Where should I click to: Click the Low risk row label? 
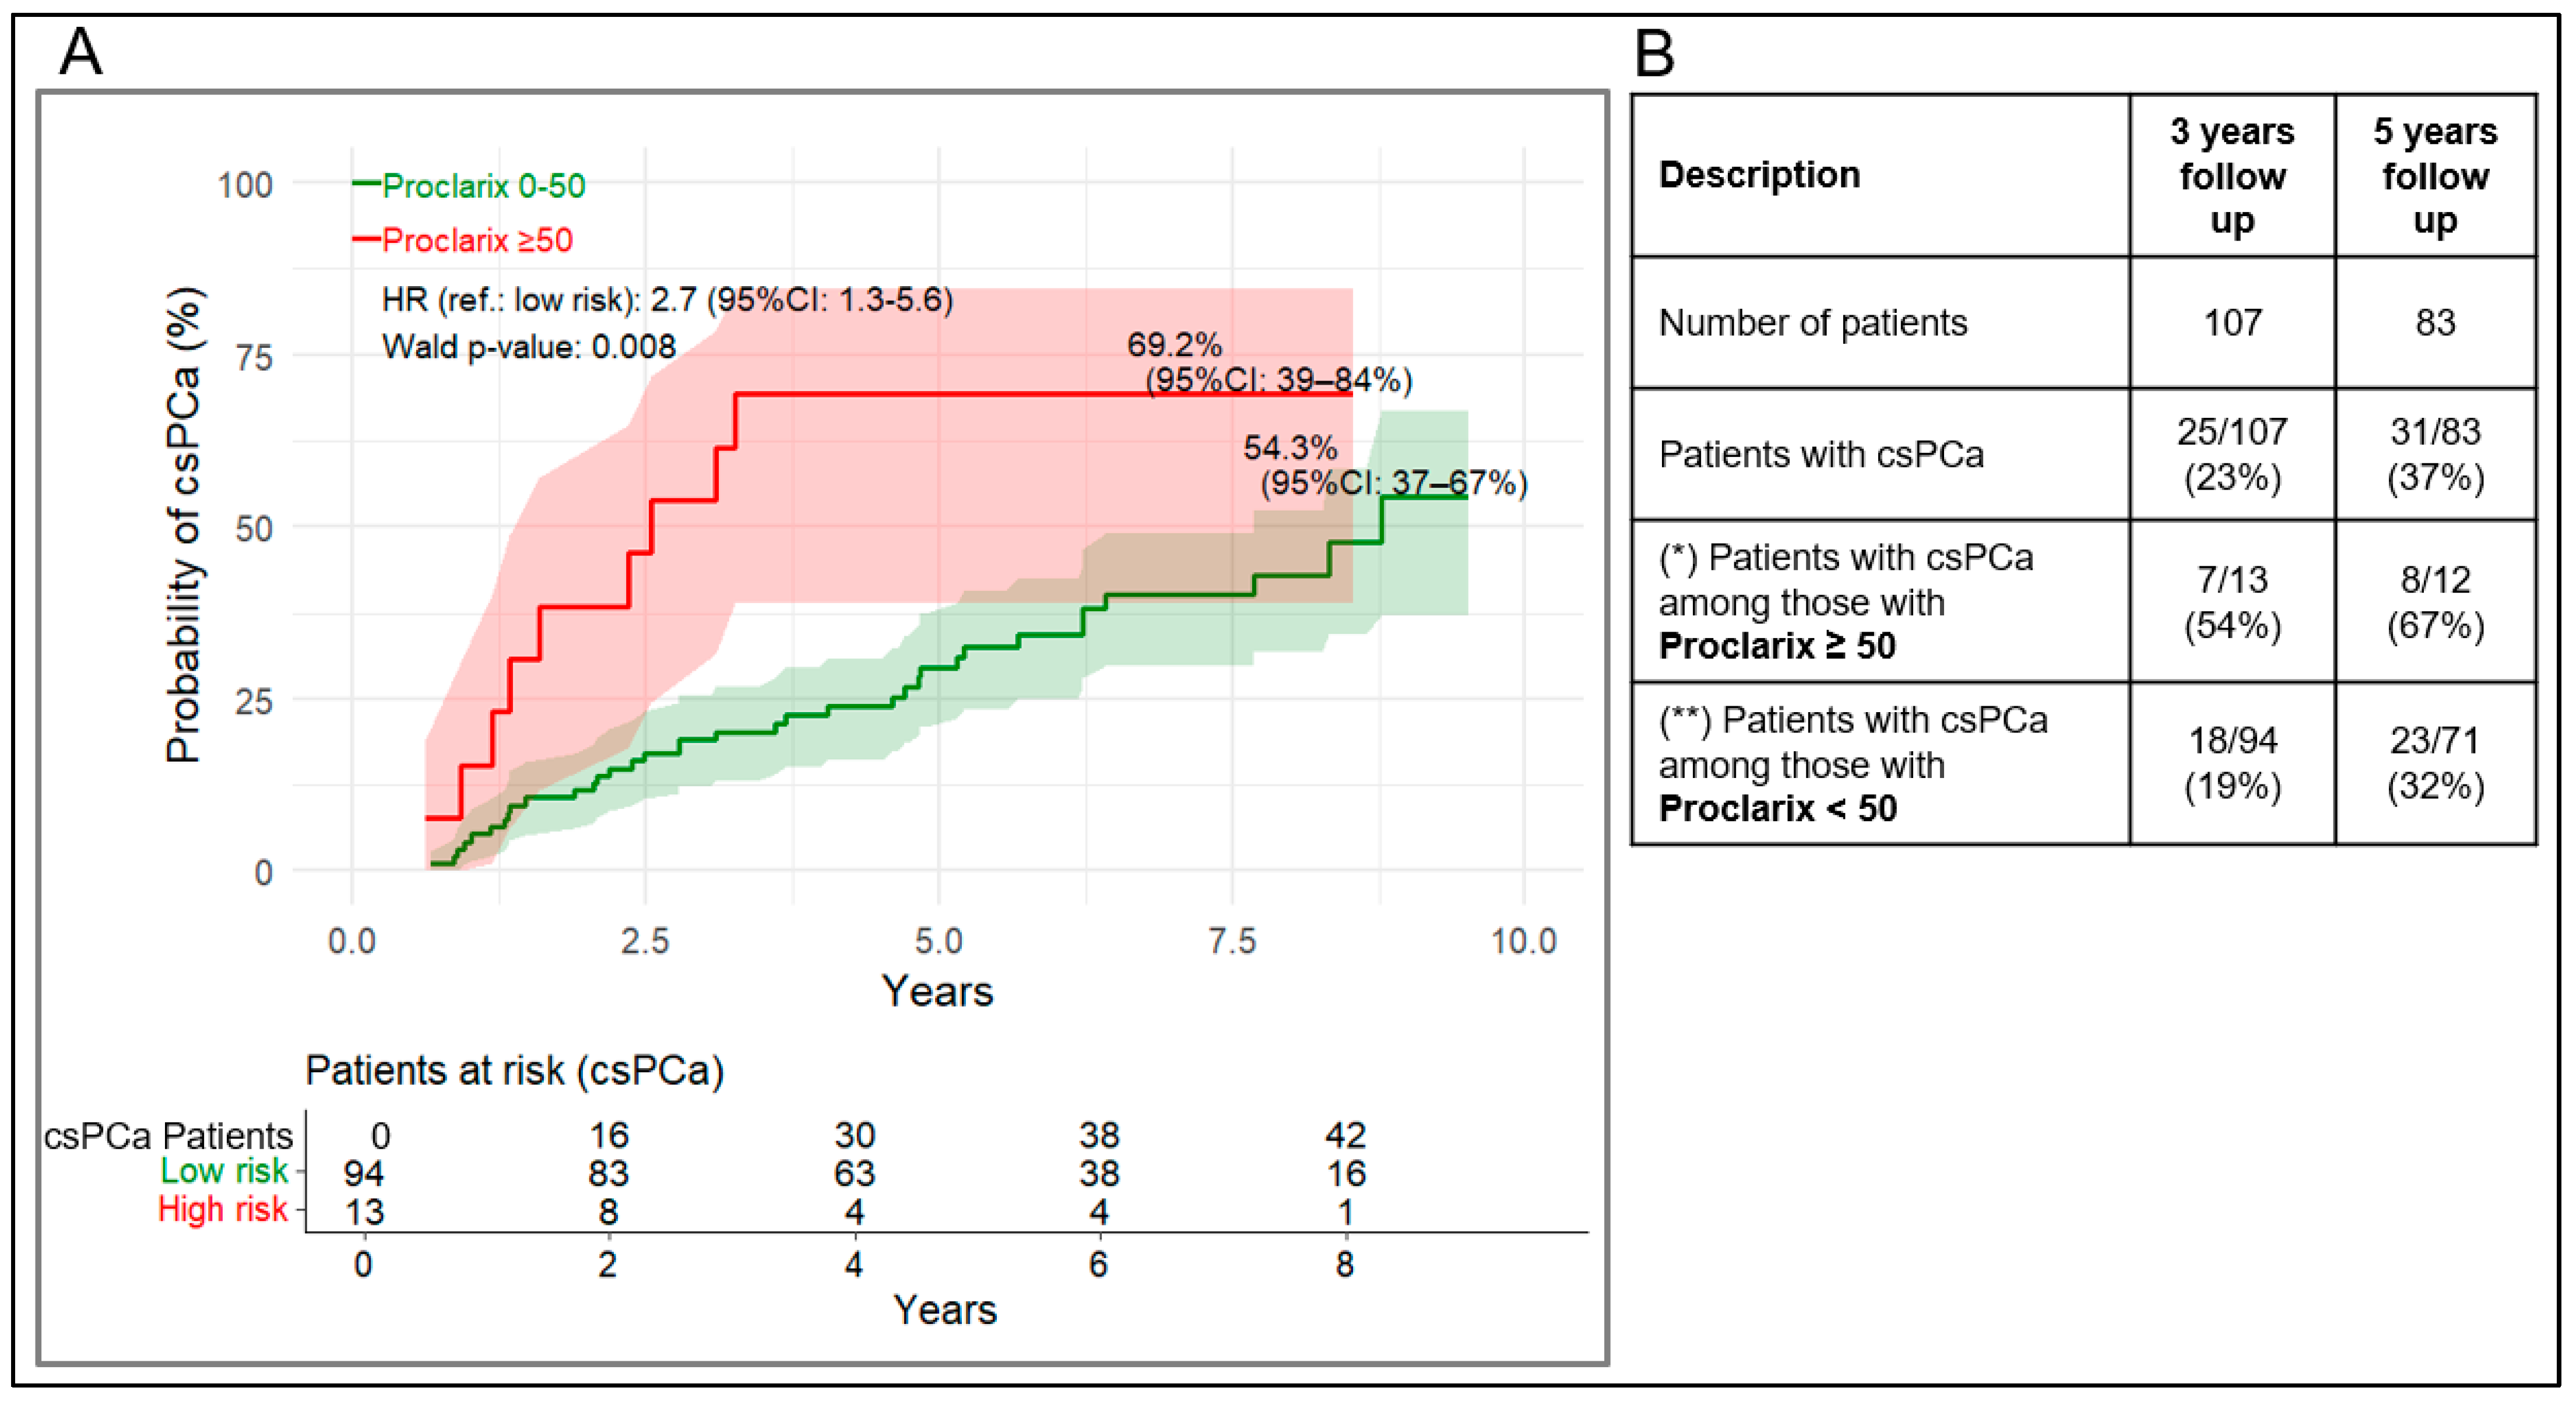[223, 1171]
